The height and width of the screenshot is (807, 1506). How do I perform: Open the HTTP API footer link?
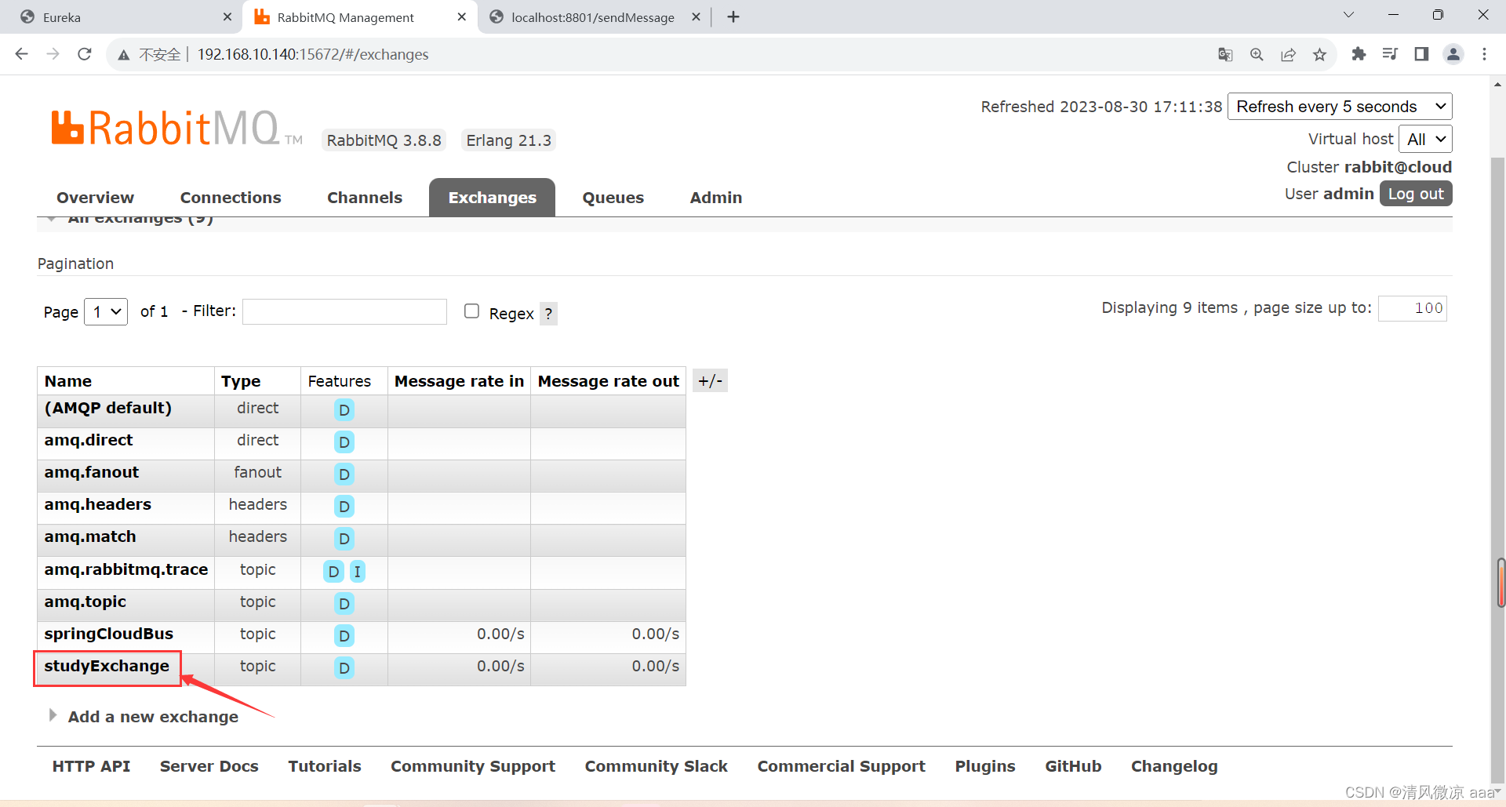(91, 766)
